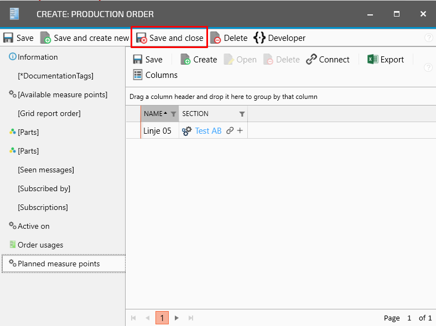Select page 1 in the pager
The height and width of the screenshot is (326, 436).
(162, 318)
